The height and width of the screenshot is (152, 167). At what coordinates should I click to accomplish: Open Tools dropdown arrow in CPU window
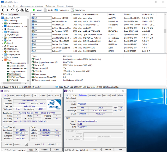tap(37, 150)
